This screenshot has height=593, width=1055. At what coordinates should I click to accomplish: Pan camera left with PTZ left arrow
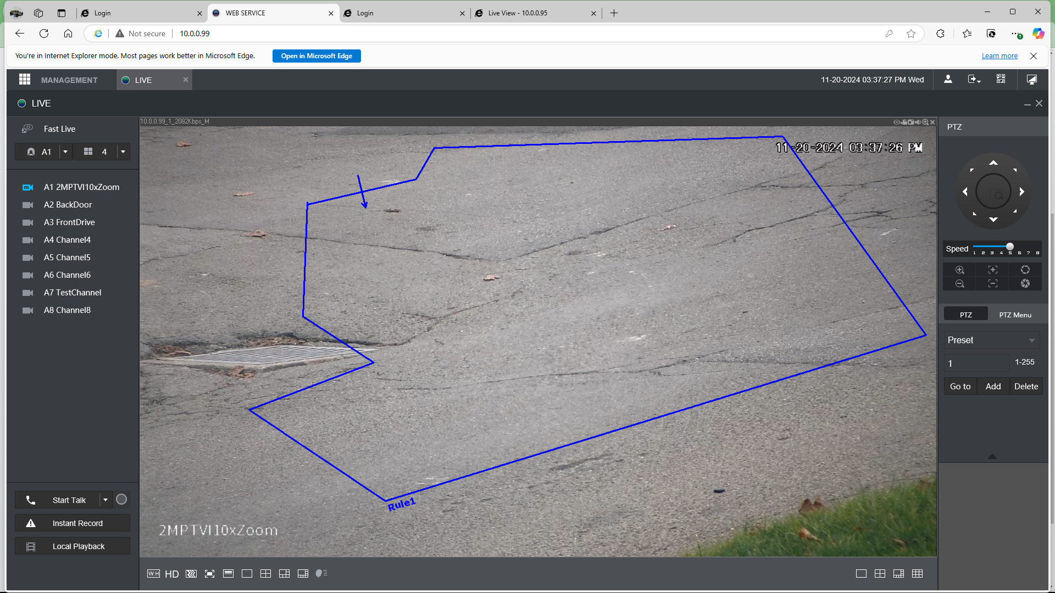(965, 192)
